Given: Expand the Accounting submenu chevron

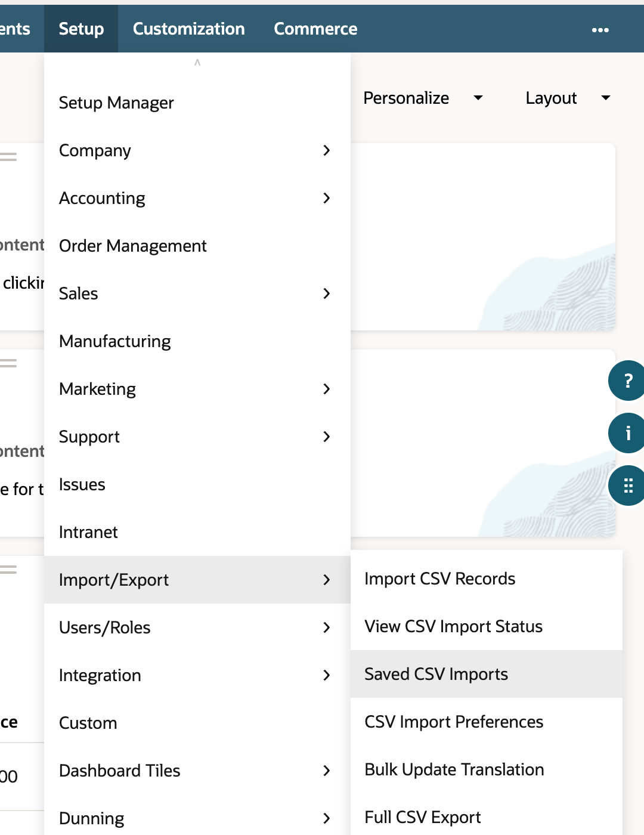Looking at the screenshot, I should point(326,198).
